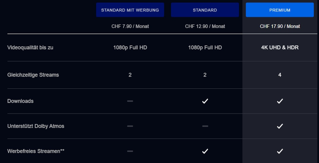
Task: Click the 4K UHD & HDR cell
Action: click(x=280, y=48)
